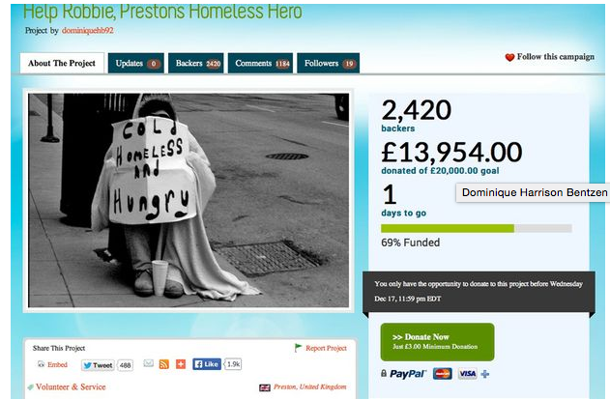Screen dimensions: 610x400
Task: Switch to the Updates tab
Action: click(x=136, y=63)
